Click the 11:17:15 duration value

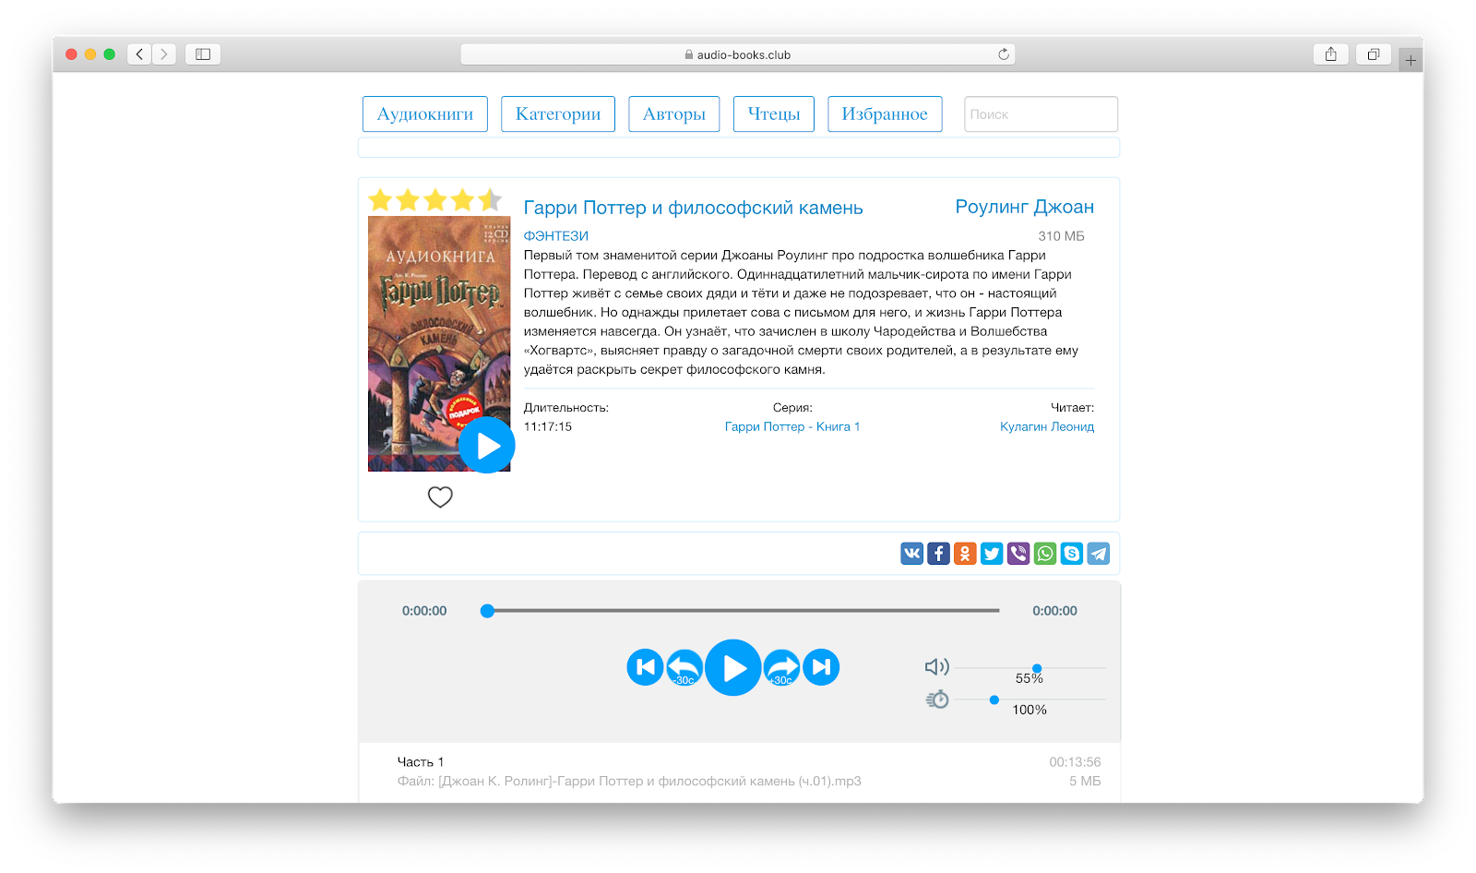coord(548,426)
